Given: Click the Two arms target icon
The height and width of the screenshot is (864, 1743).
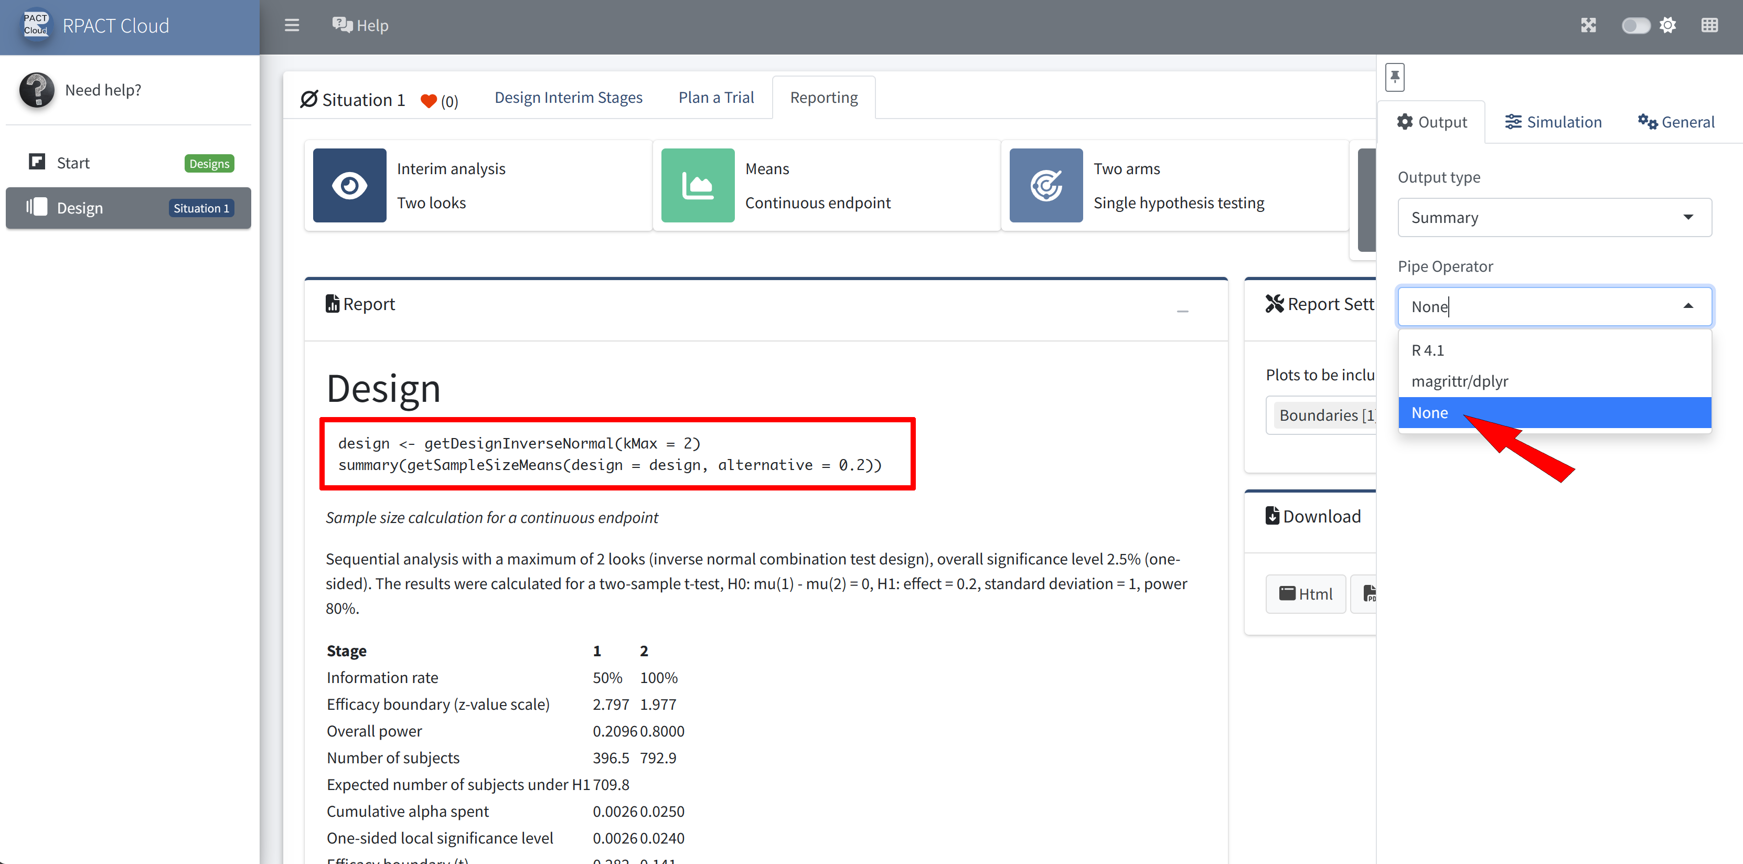Looking at the screenshot, I should [x=1045, y=185].
